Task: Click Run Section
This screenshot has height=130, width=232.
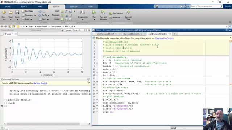Action: pos(116,13)
